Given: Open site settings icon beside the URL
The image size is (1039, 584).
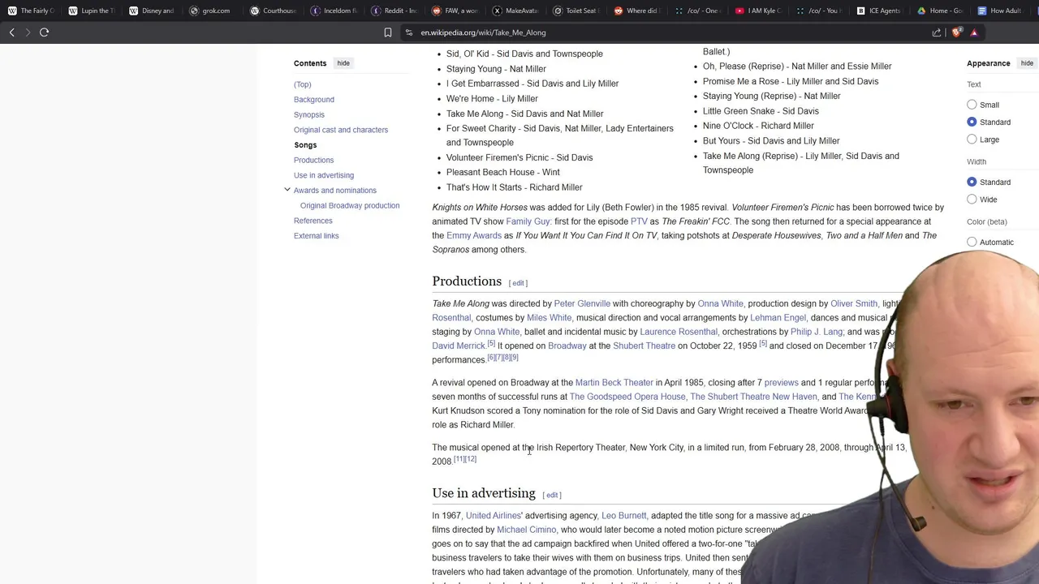Looking at the screenshot, I should (409, 32).
